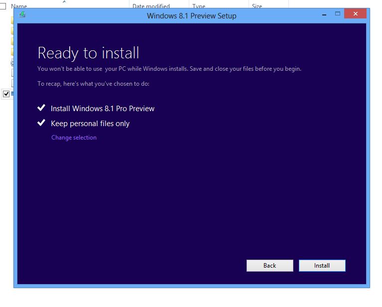
Task: Click the Ready to install heading
Action: coord(88,53)
